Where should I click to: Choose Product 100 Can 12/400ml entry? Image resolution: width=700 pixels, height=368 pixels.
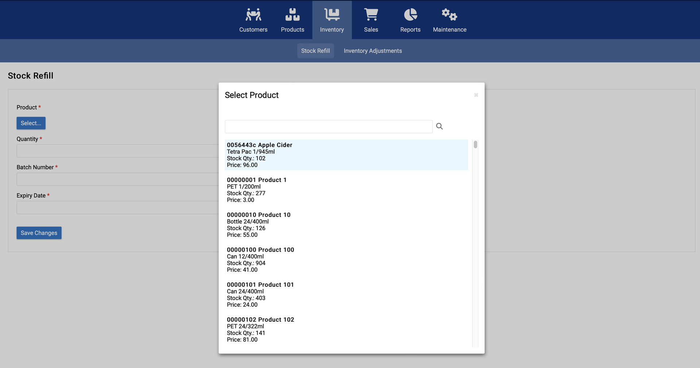[x=346, y=260]
